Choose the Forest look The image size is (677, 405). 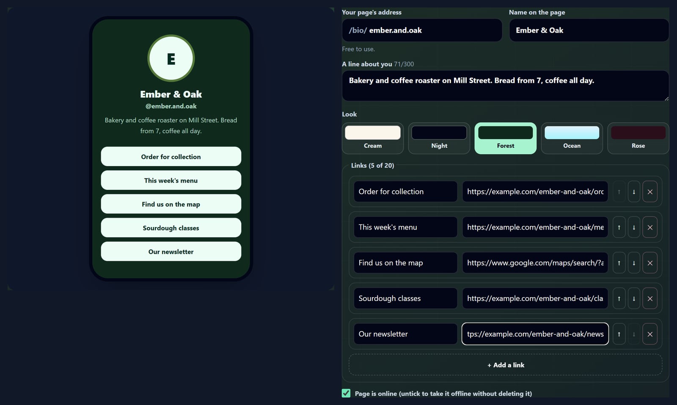point(506,138)
